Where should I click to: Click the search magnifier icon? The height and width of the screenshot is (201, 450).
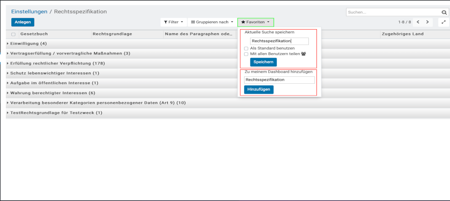444,12
